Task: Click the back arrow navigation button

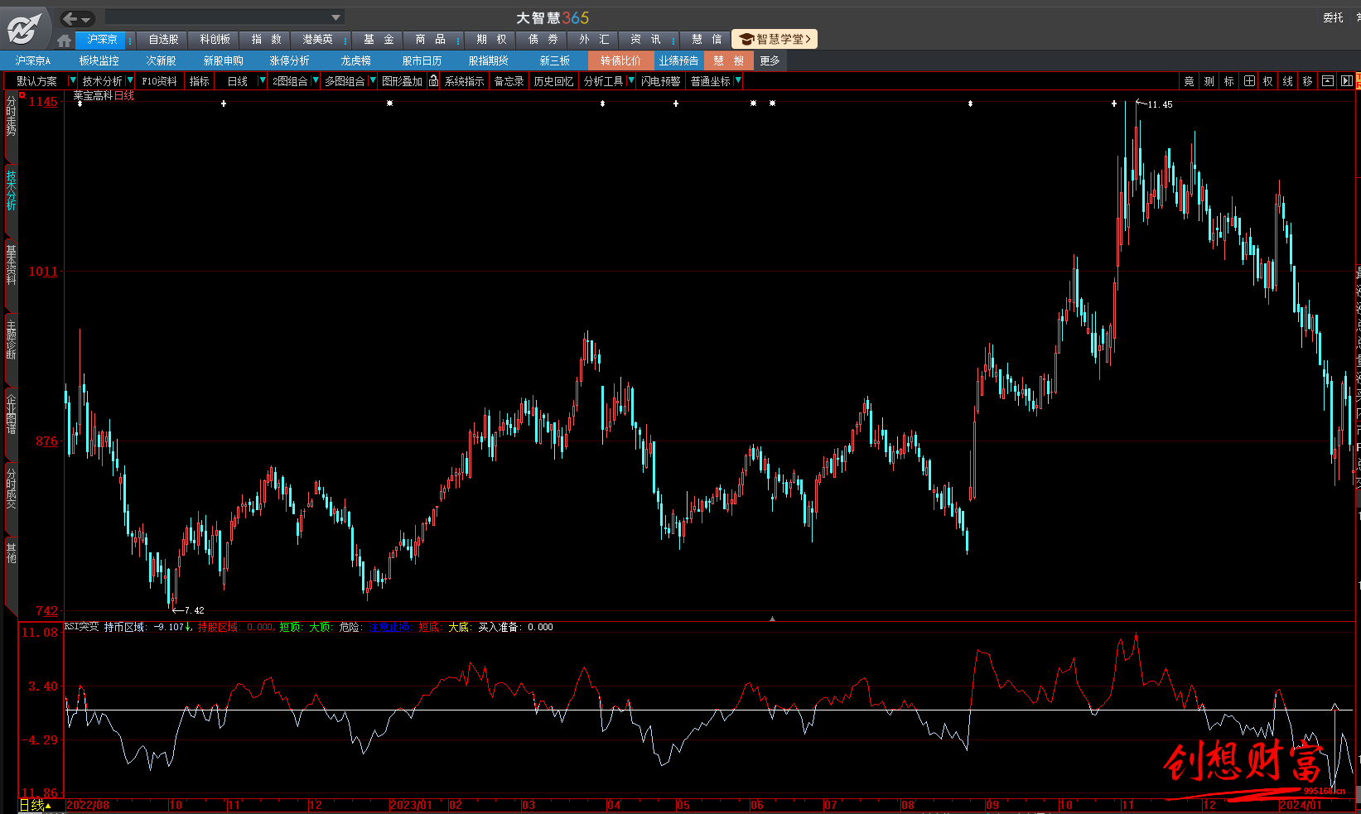Action: (x=70, y=18)
